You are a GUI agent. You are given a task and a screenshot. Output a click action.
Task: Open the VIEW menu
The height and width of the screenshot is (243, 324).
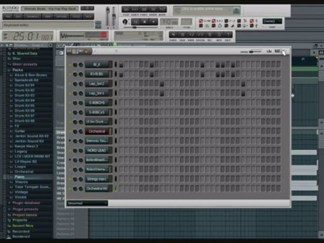click(x=47, y=16)
